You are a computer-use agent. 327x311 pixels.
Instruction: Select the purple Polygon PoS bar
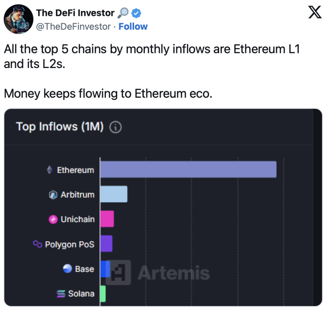106,244
